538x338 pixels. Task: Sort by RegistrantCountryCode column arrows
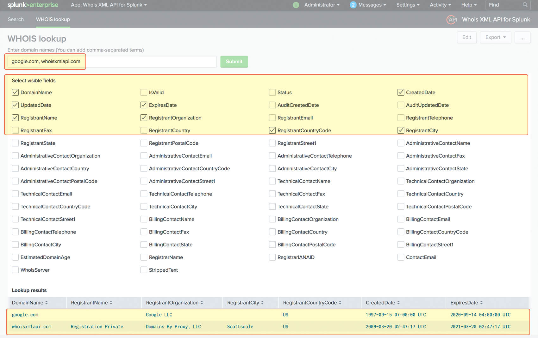point(340,303)
